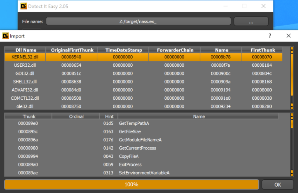Click the DIE logo in the main window titlebar

[x=23, y=6]
